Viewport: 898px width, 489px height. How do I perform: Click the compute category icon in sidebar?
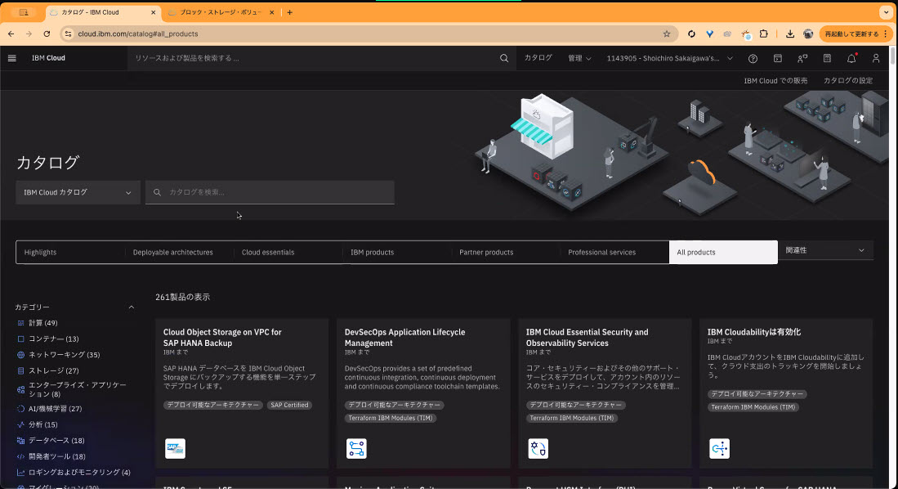(20, 323)
